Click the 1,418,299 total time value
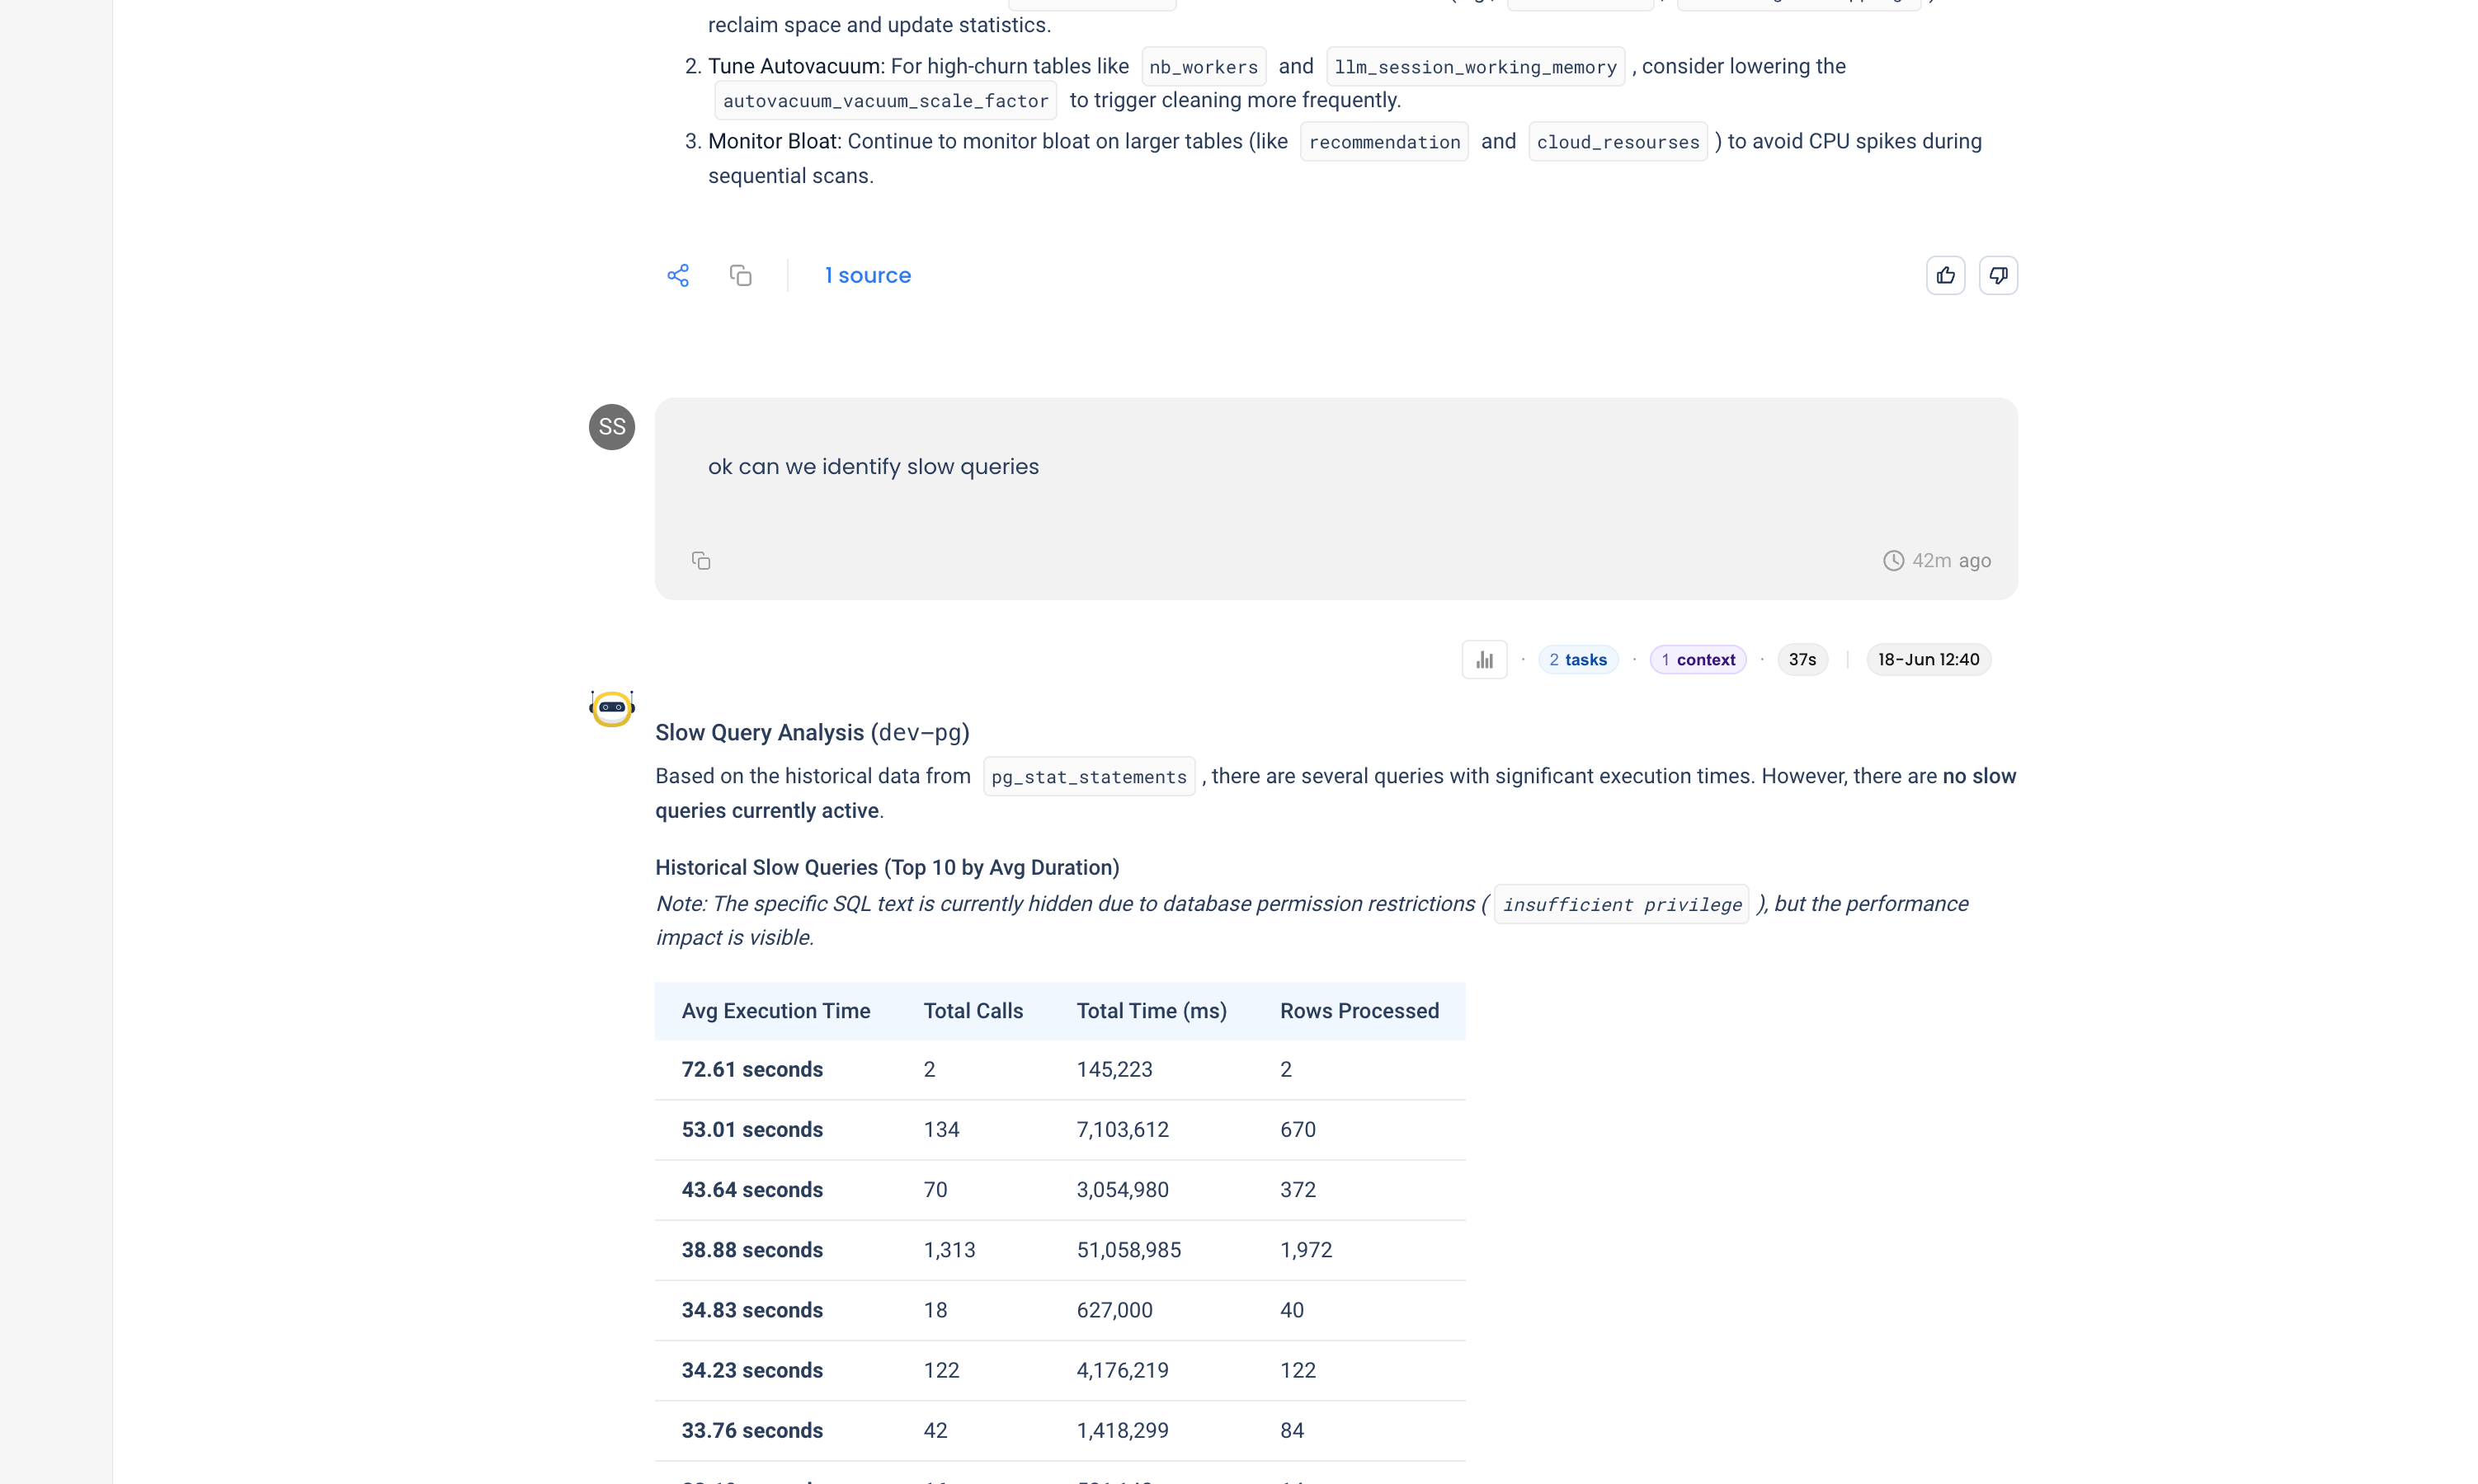The height and width of the screenshot is (1484, 2478). (x=1122, y=1431)
